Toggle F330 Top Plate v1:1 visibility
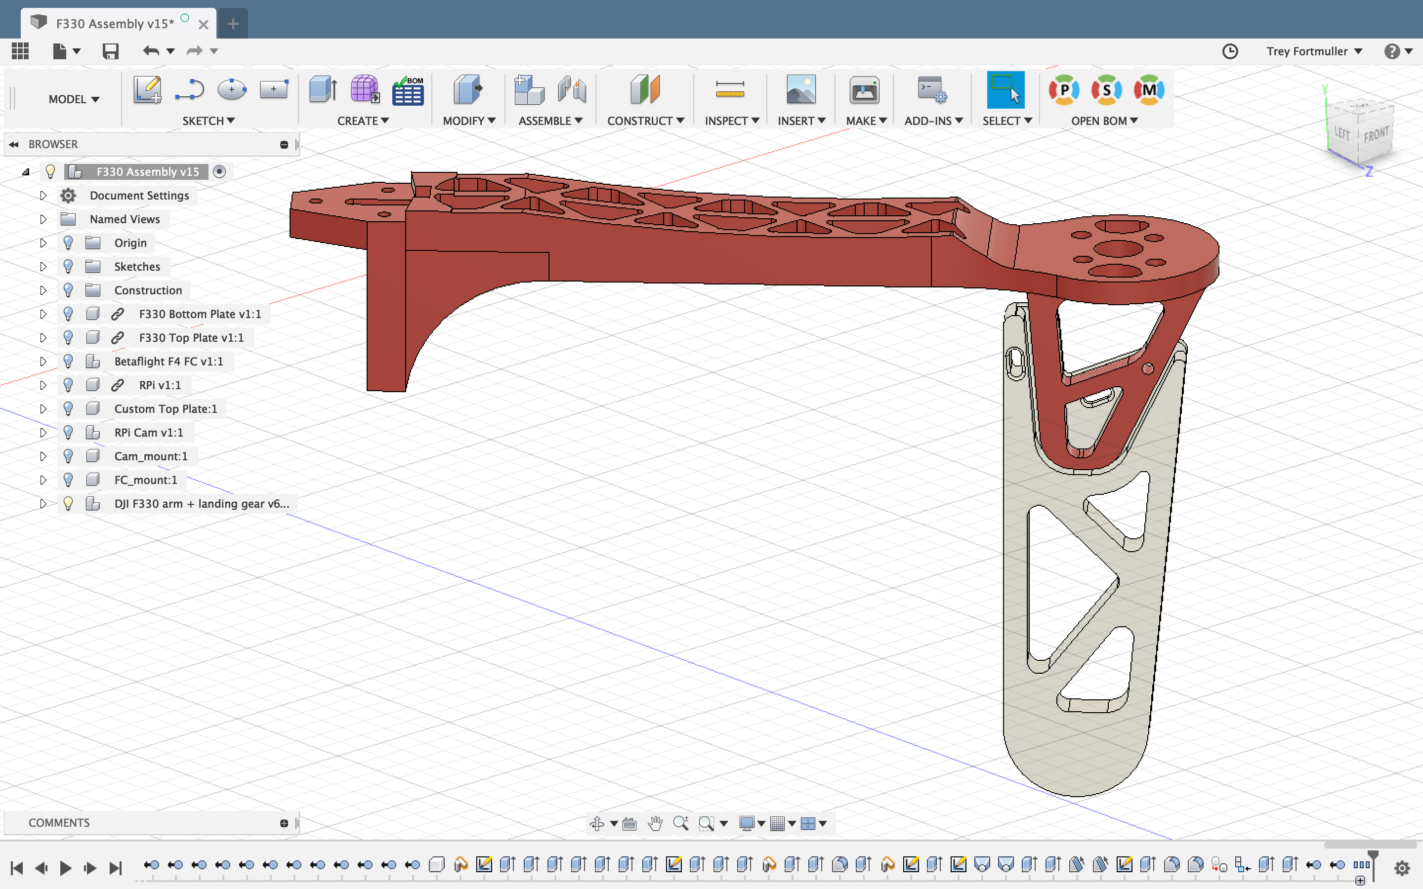 coord(68,337)
